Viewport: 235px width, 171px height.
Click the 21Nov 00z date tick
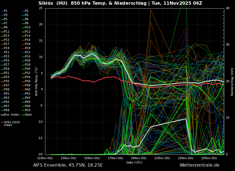[x=162, y=158]
